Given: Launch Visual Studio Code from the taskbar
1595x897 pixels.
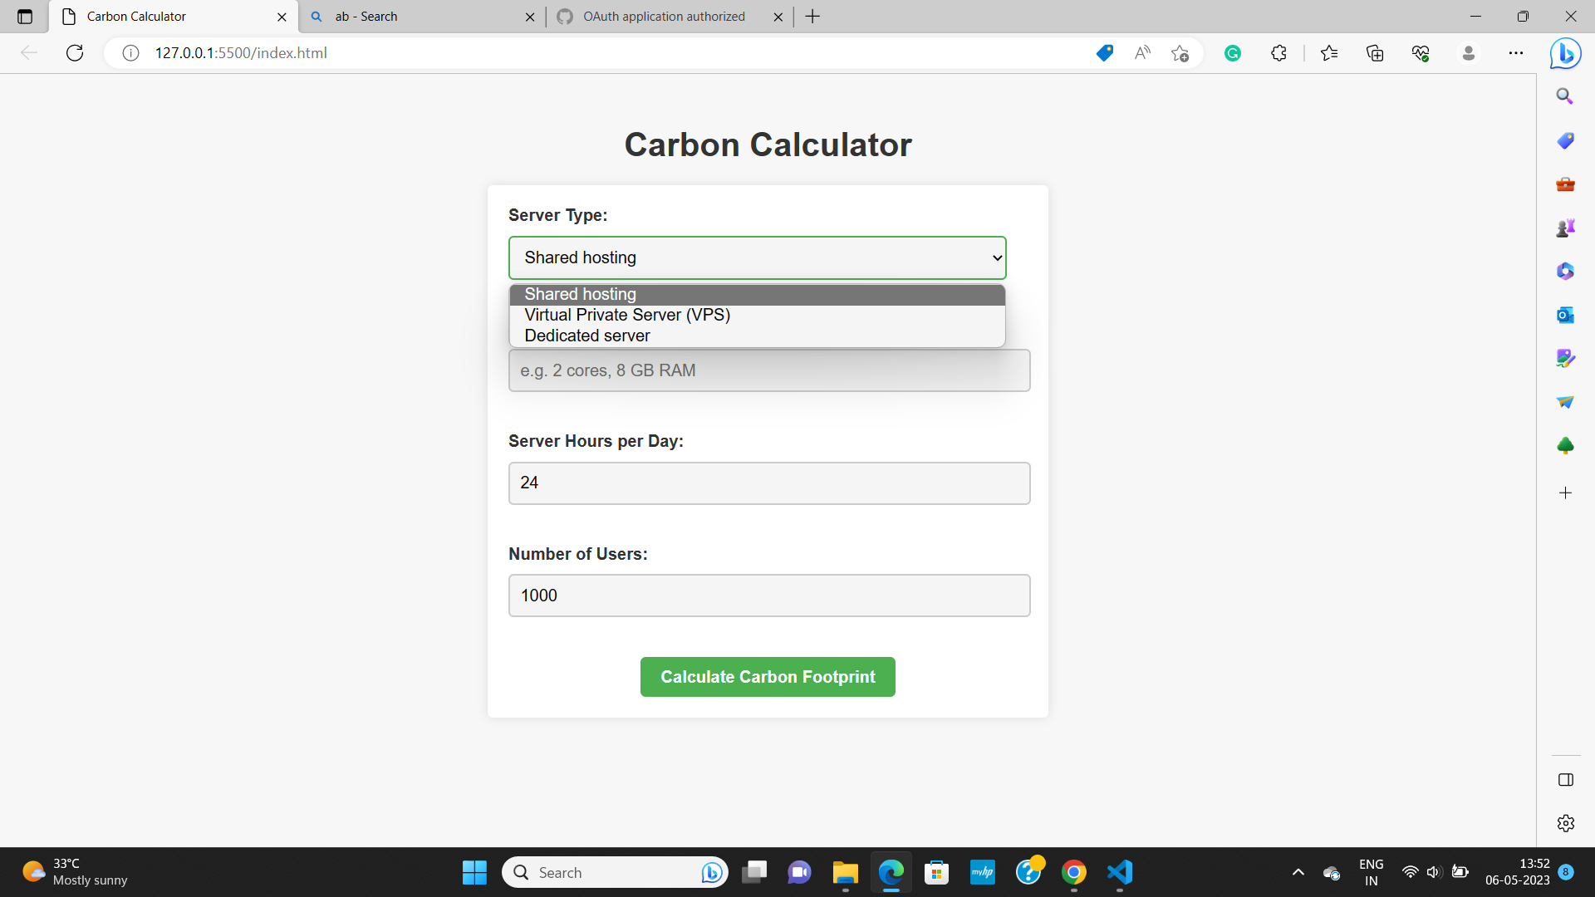Looking at the screenshot, I should pyautogui.click(x=1119, y=872).
